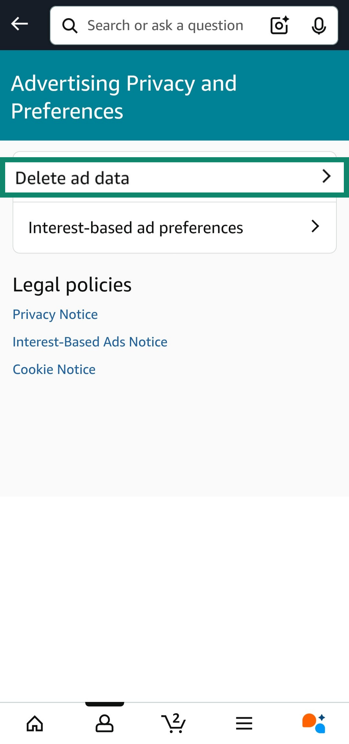Expand Interest-based ad preferences via its chevron
Screen dimensions: 349x744
click(x=315, y=227)
